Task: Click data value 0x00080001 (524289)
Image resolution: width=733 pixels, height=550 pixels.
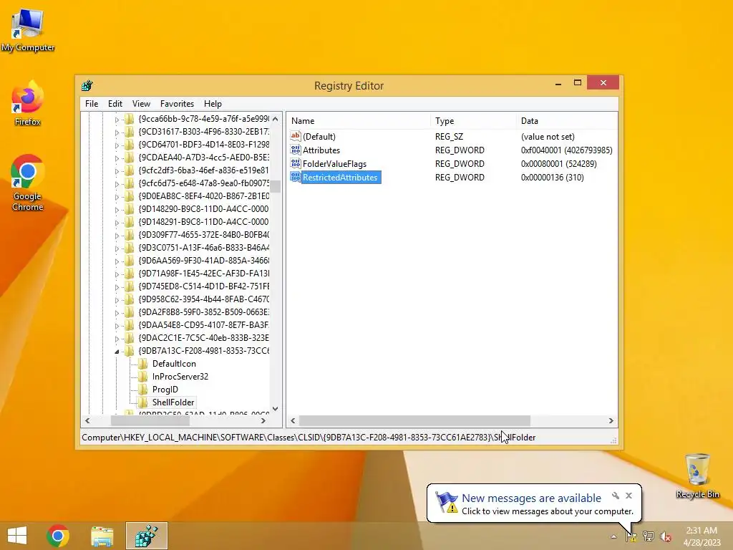Action: [x=558, y=164]
